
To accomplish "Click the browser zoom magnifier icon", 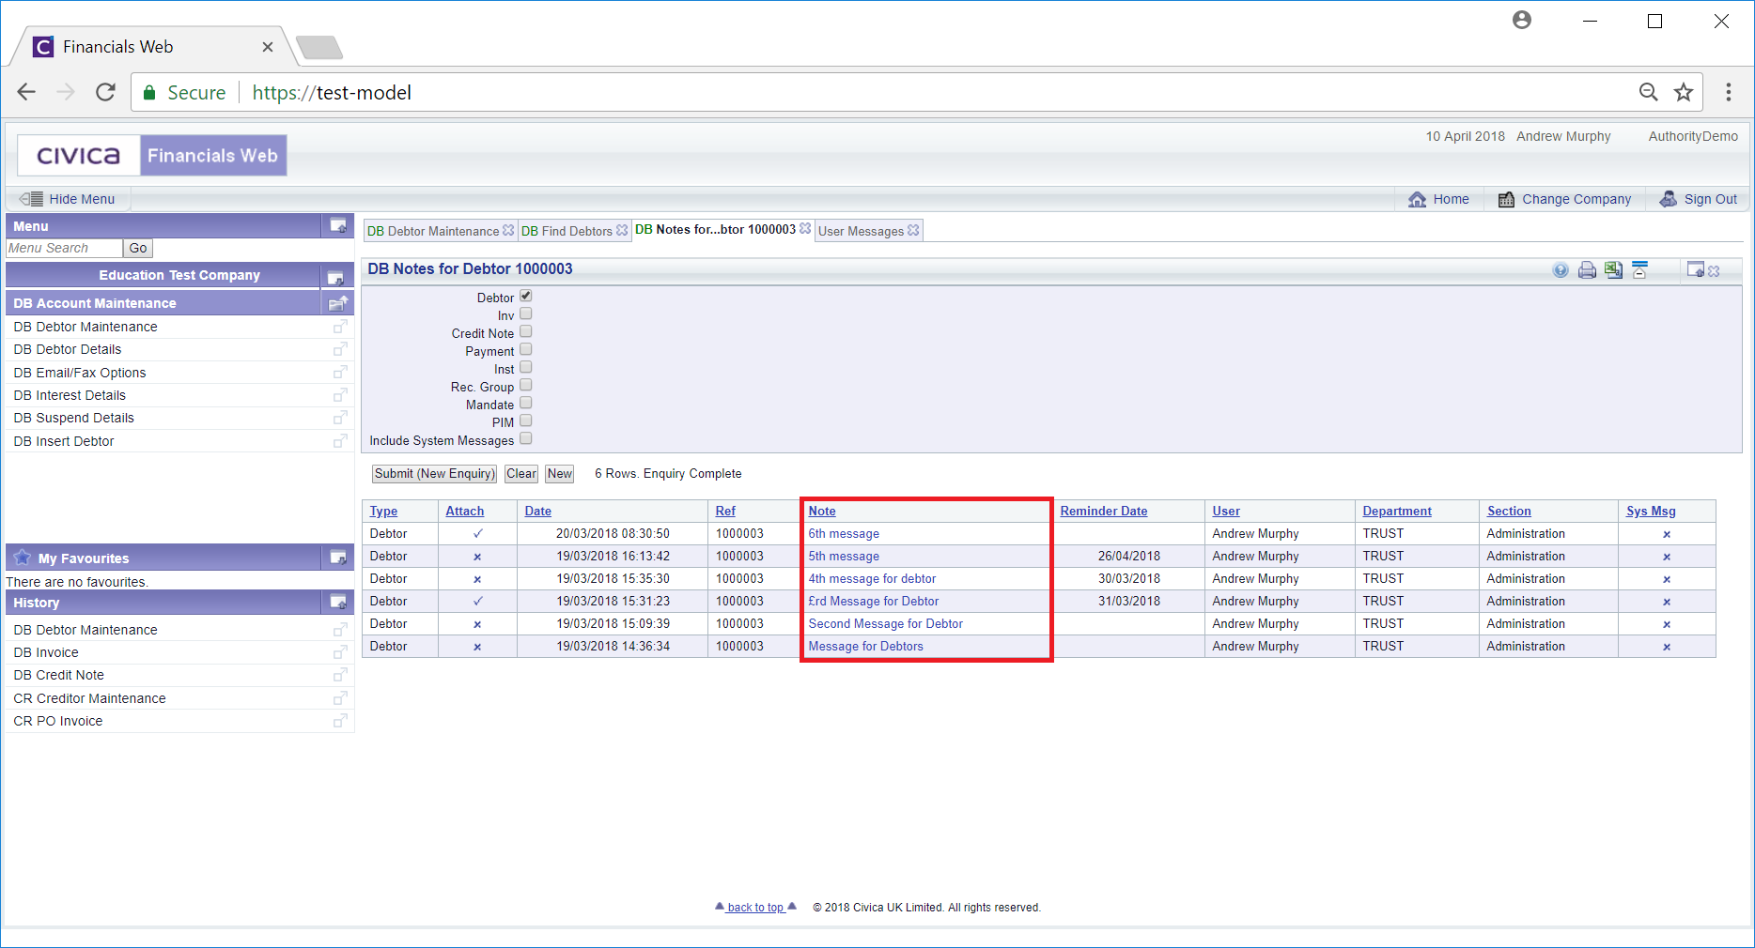I will [x=1648, y=92].
